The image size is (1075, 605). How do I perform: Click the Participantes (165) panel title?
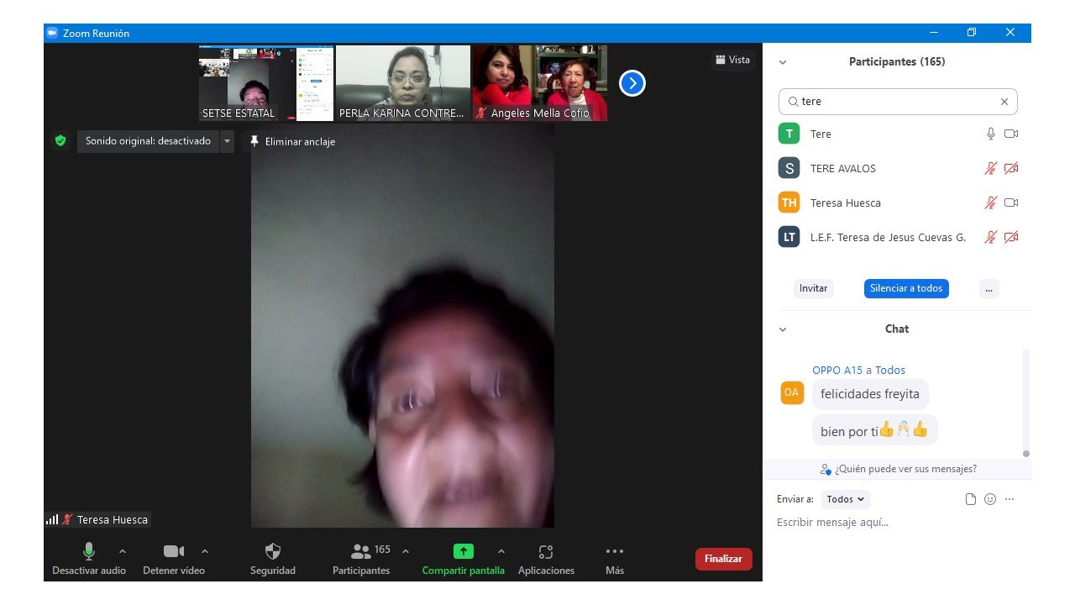[x=897, y=62]
